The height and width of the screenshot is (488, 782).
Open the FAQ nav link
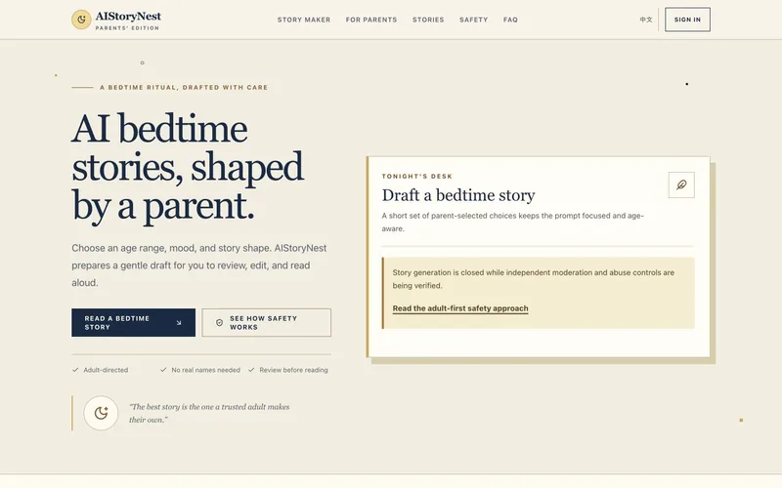510,20
